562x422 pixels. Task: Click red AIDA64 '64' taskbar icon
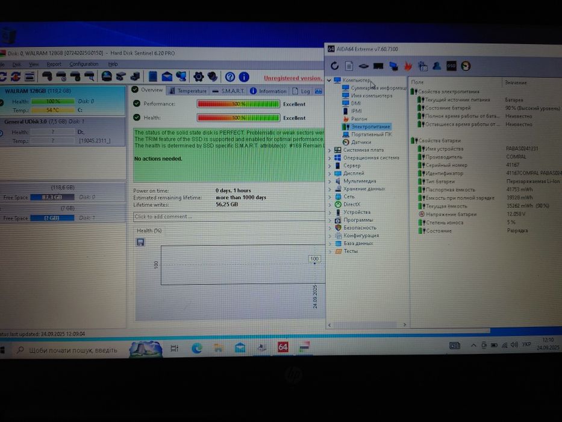pyautogui.click(x=283, y=347)
